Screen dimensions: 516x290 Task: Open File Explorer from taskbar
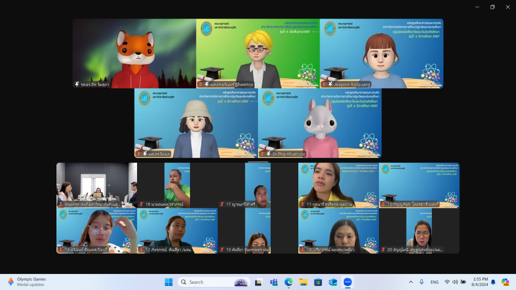pos(303,282)
